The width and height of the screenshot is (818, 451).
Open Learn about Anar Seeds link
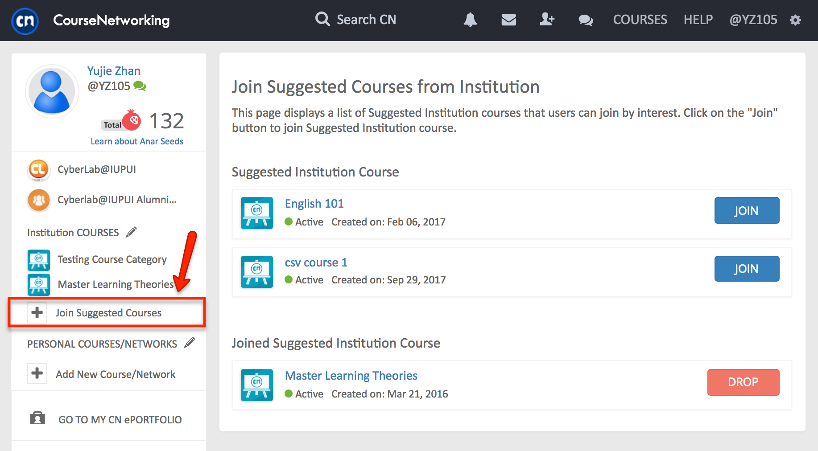coord(137,141)
